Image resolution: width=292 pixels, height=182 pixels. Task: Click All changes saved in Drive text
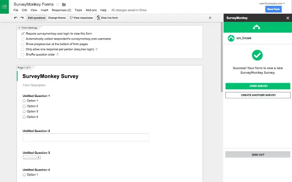129,10
